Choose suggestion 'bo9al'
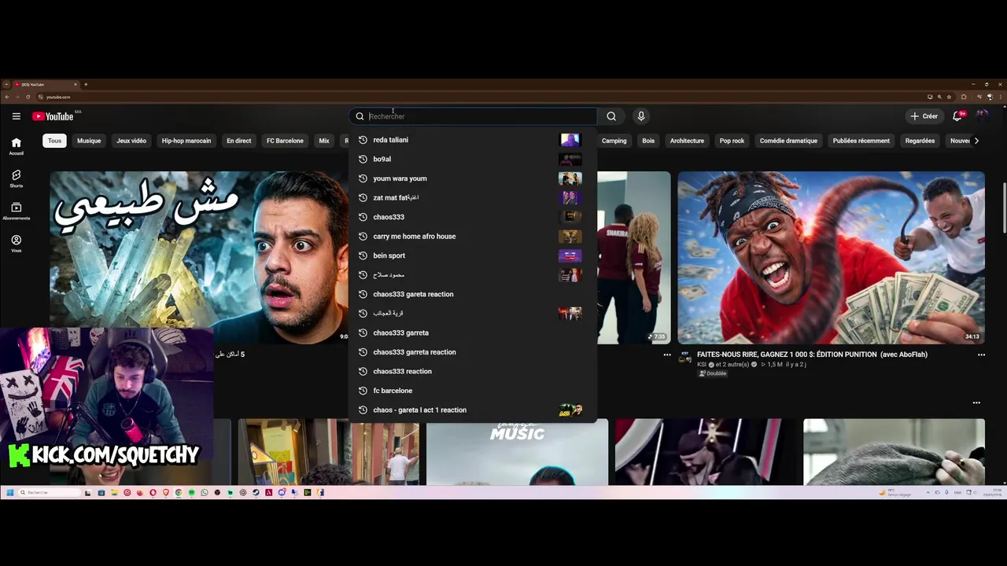The image size is (1007, 566). [x=473, y=159]
